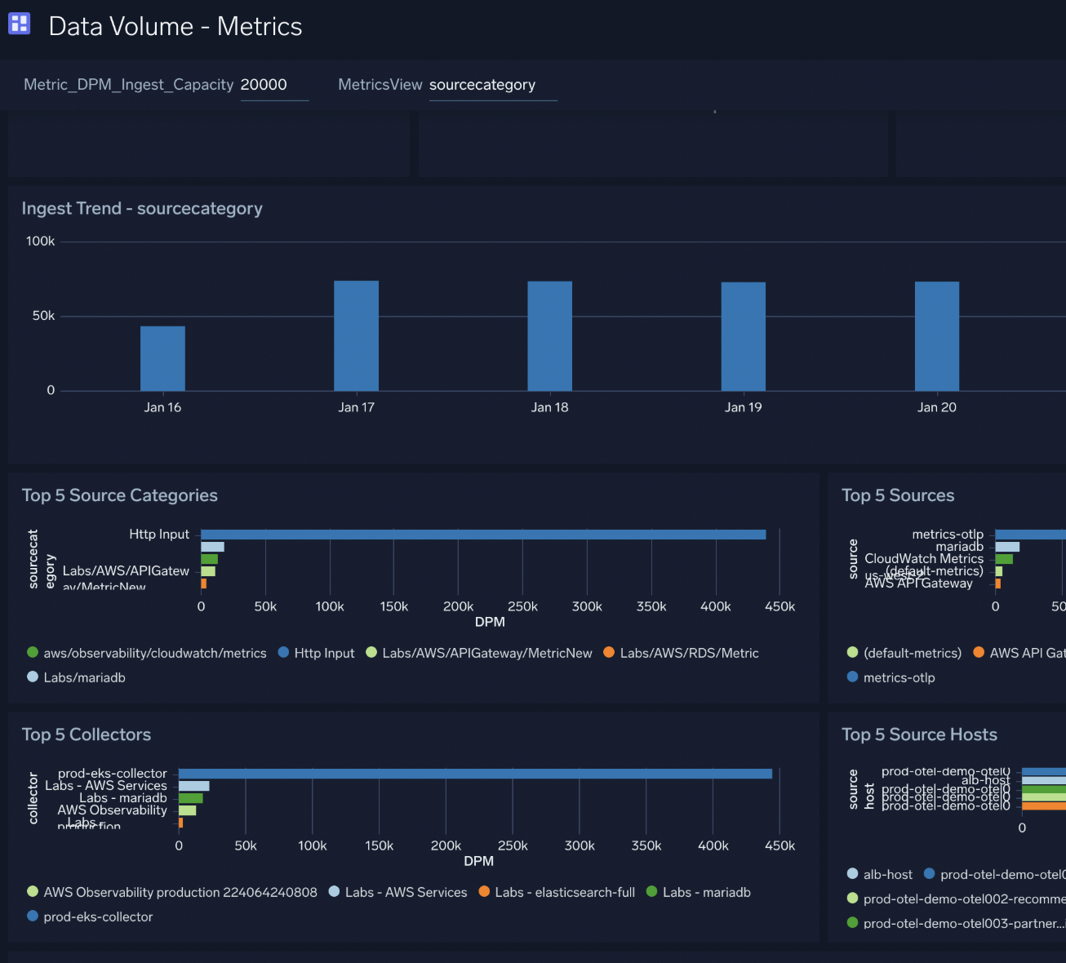Edit the MetricsView parameter field
Image resolution: width=1066 pixels, height=963 pixels.
pos(491,85)
